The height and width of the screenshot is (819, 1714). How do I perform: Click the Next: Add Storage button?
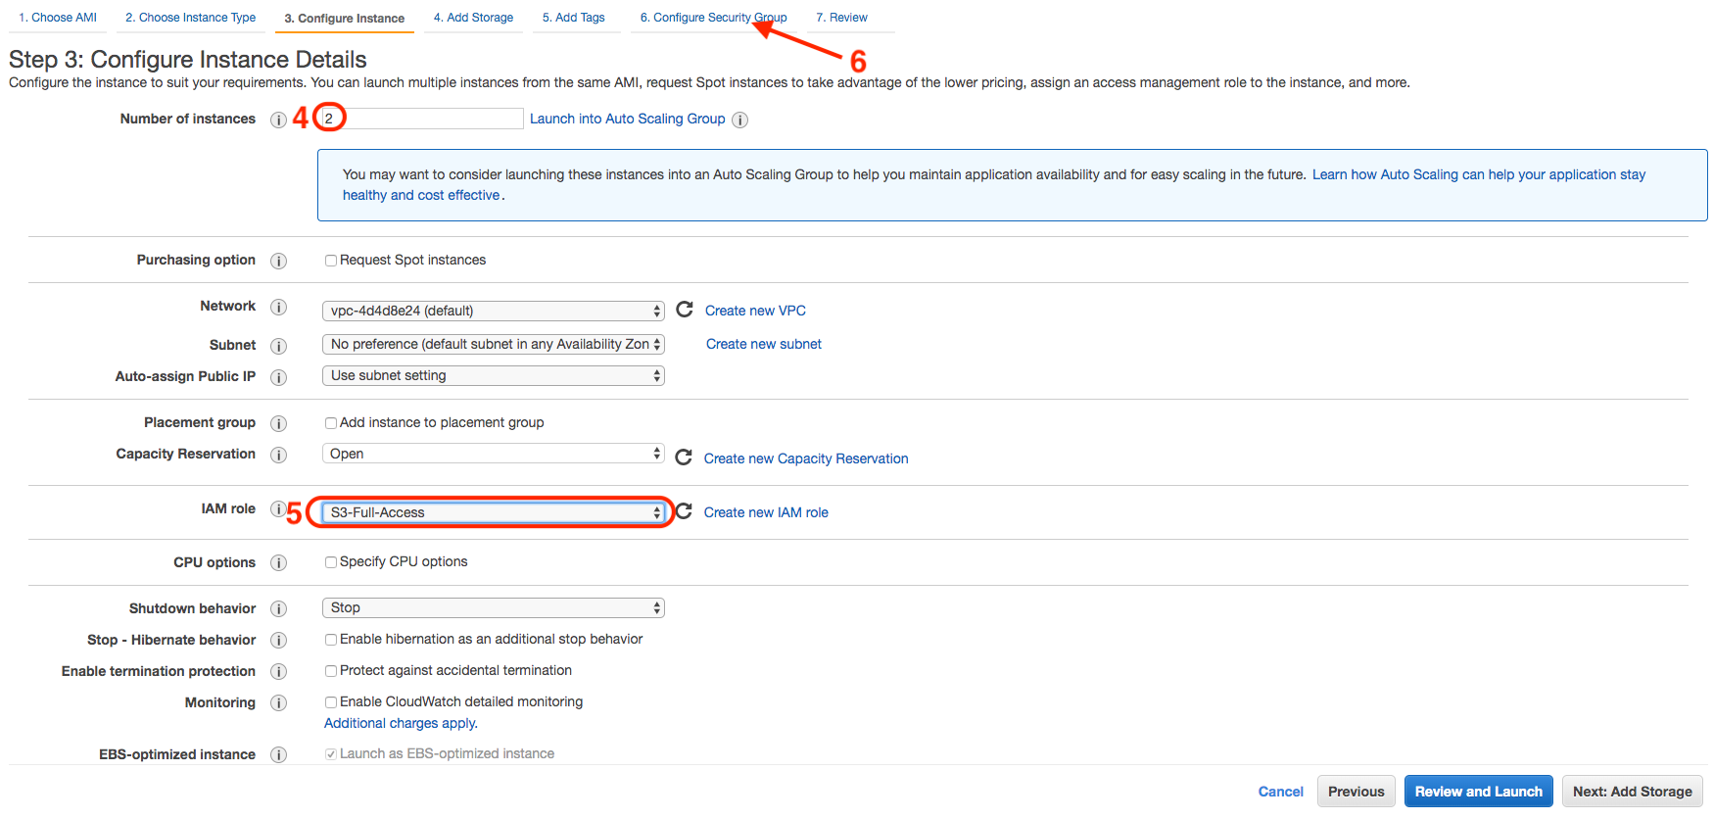1633,792
